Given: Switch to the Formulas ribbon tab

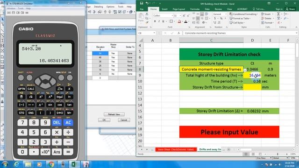Looking at the screenshot, I should [x=195, y=9].
